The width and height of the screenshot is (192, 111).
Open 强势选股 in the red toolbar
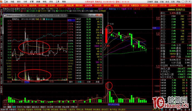tap(107, 6)
